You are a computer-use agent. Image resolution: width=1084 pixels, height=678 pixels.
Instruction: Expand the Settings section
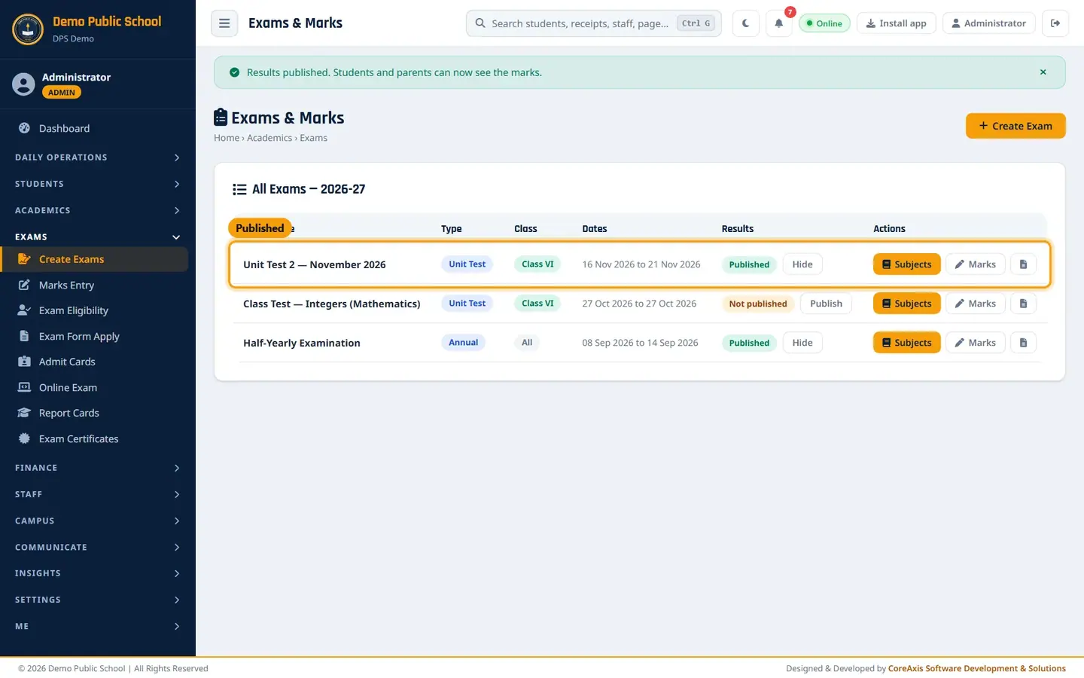tap(98, 600)
